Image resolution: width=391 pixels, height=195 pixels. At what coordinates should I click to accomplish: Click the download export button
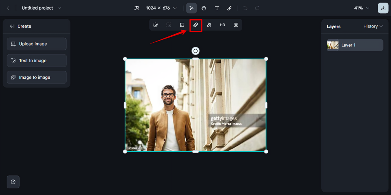383,8
